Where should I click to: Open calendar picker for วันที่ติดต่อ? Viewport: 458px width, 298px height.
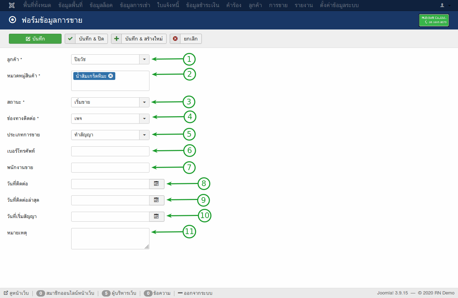pos(157,184)
